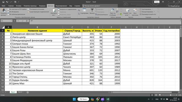Open the View (Вид) tab

(x=71, y=6)
